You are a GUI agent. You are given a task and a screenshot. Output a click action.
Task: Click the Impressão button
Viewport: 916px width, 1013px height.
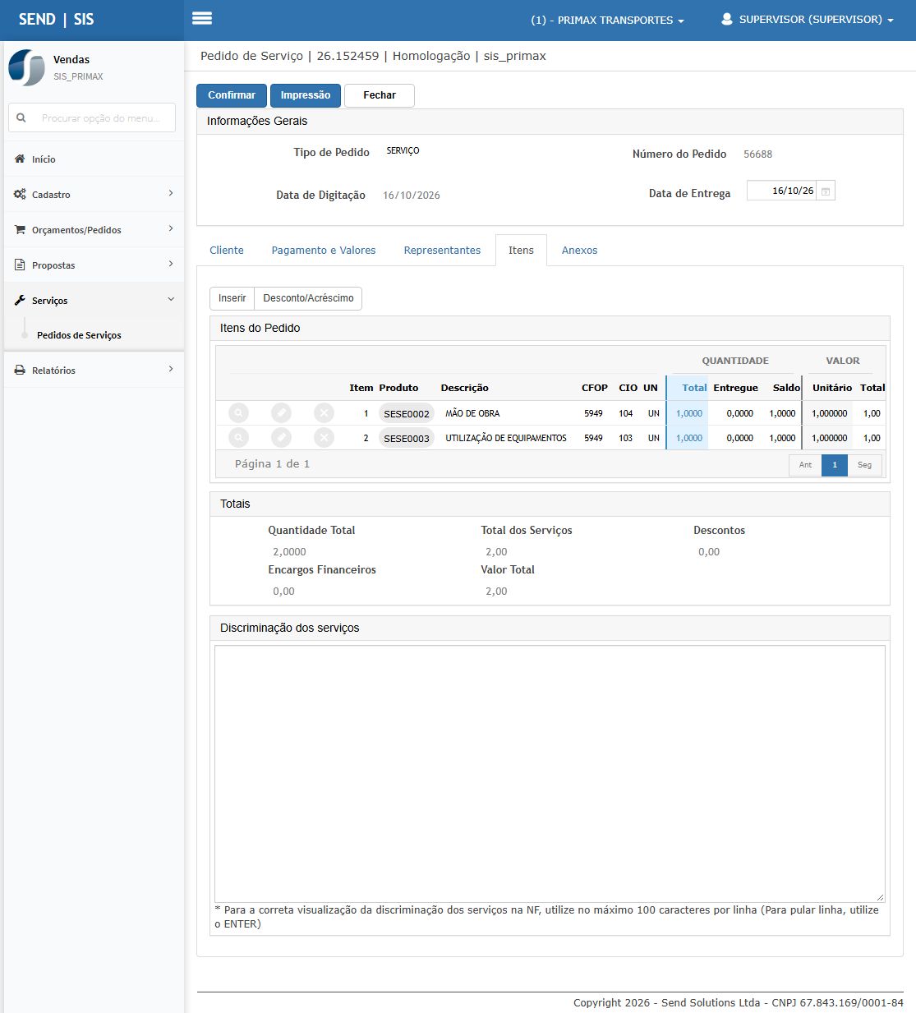point(306,95)
